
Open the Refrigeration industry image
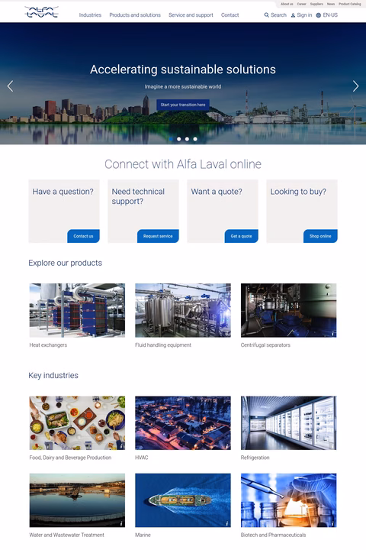coord(288,423)
